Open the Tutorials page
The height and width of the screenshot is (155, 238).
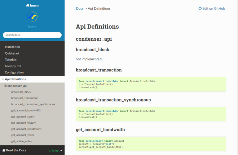coord(11,60)
